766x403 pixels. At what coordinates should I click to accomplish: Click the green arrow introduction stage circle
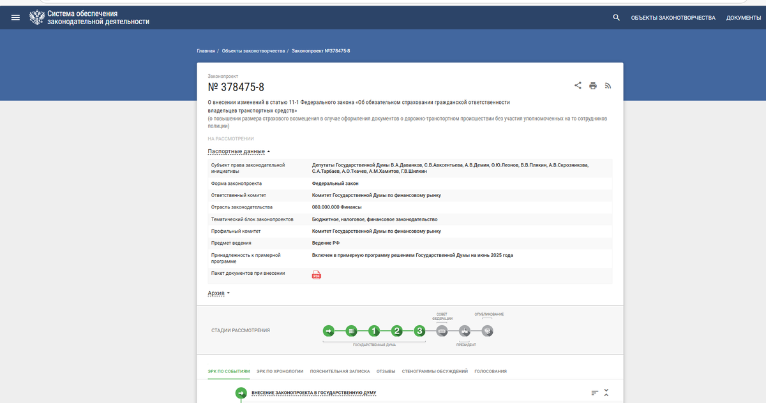pyautogui.click(x=328, y=331)
